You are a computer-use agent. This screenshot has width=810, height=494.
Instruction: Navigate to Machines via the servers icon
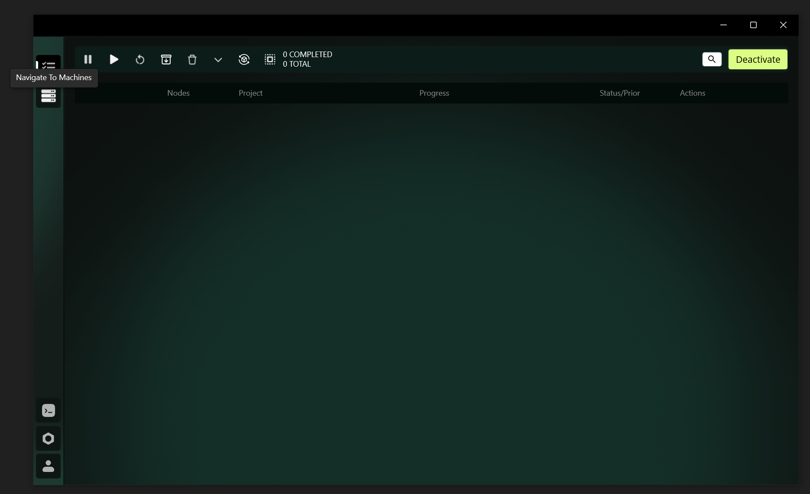48,96
